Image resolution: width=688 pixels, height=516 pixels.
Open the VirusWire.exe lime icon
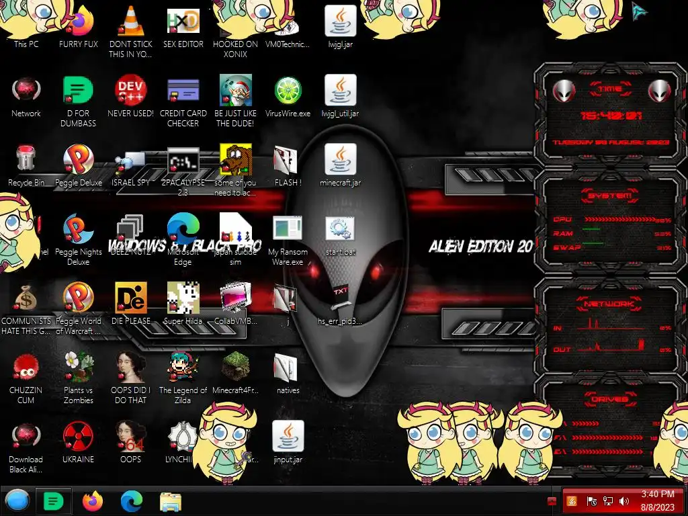point(288,97)
